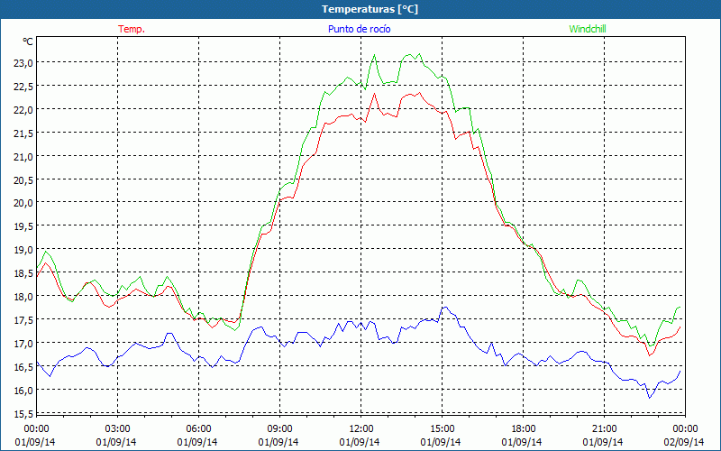Click the 15:00 time axis label
The height and width of the screenshot is (451, 721).
(442, 429)
